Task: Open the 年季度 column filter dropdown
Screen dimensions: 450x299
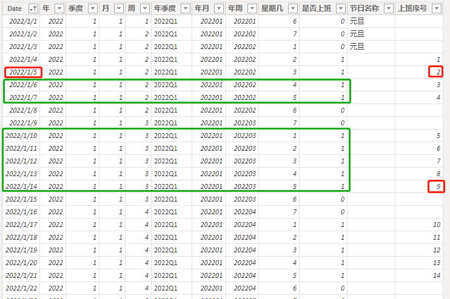Action: click(186, 9)
